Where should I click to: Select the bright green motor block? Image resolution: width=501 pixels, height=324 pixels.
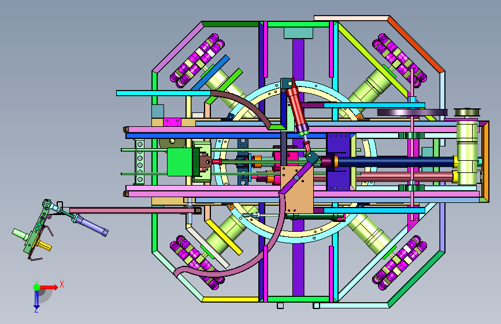click(180, 162)
